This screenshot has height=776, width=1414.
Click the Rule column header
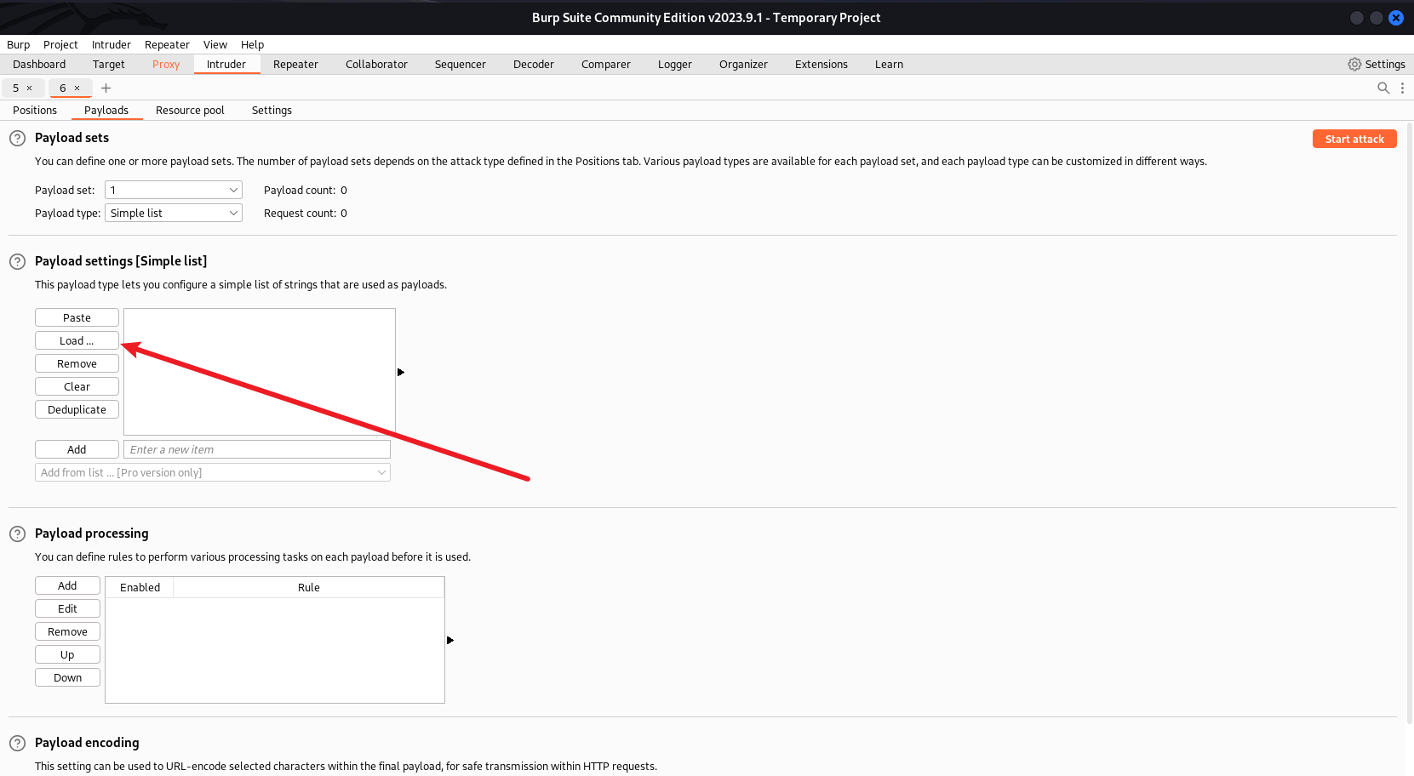[x=309, y=587]
